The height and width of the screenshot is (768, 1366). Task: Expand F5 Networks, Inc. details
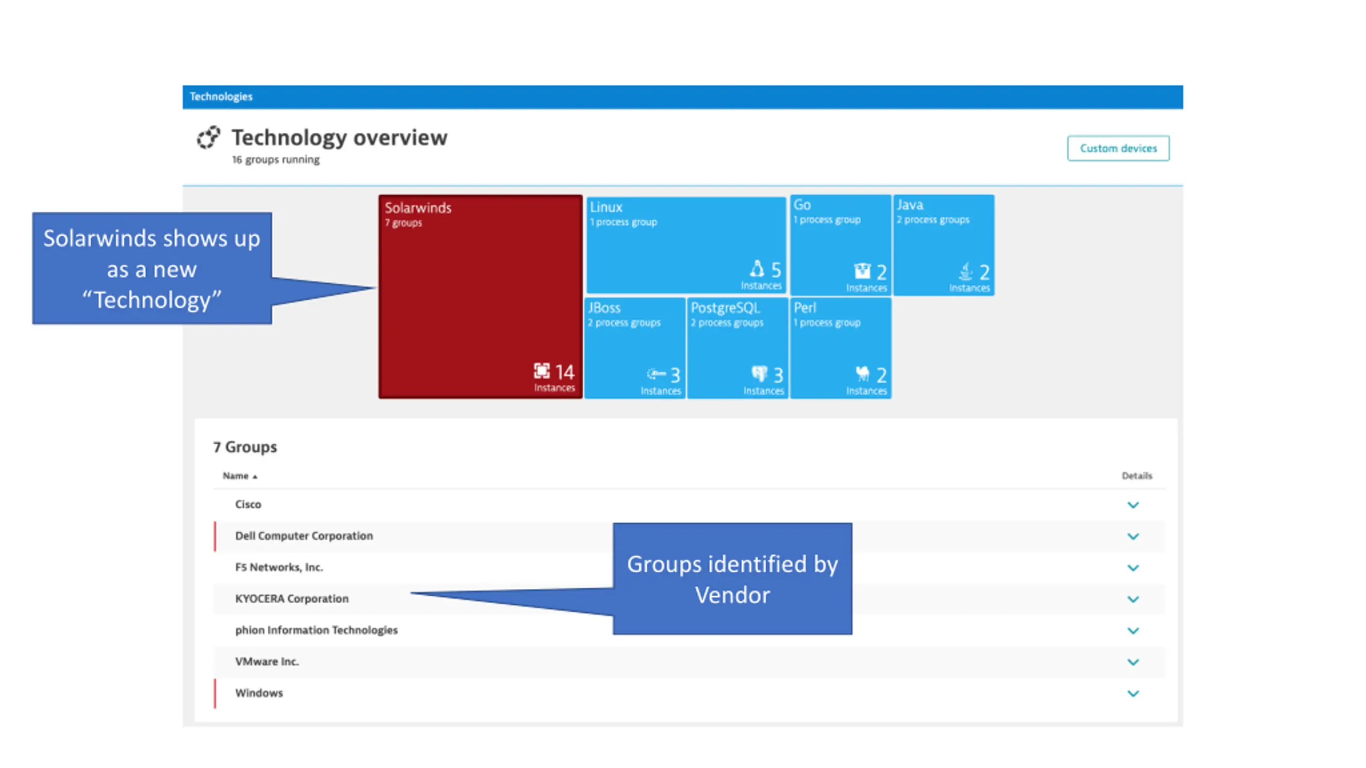pos(1133,567)
